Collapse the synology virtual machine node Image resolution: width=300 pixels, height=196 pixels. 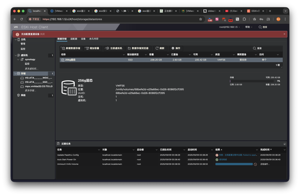pos(18,59)
